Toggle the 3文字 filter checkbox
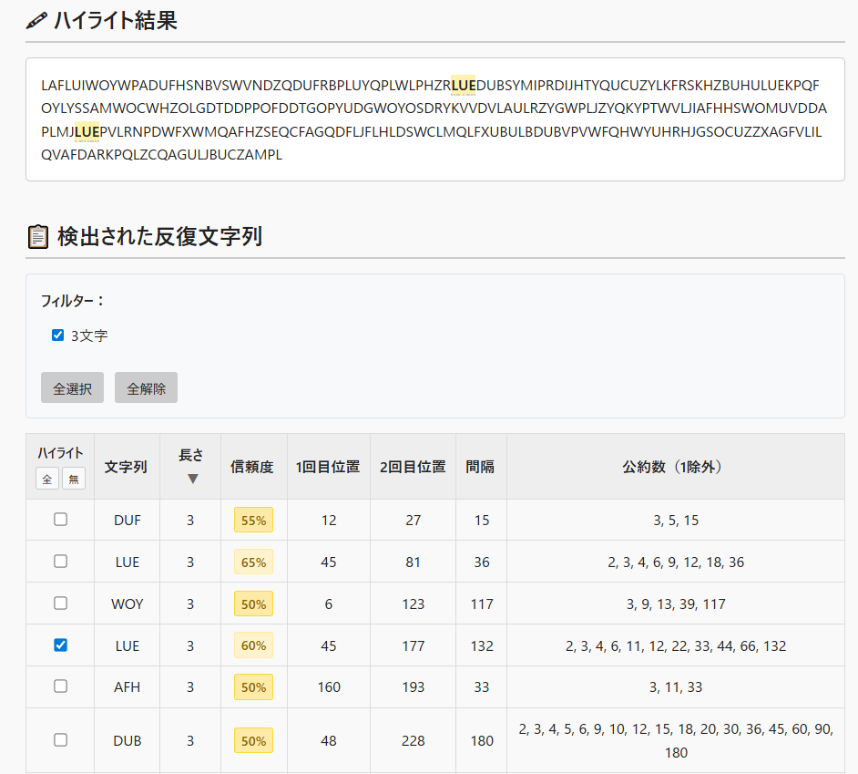The image size is (858, 774). (x=58, y=335)
